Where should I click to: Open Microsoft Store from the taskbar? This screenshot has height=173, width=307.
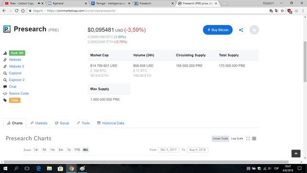point(60,169)
